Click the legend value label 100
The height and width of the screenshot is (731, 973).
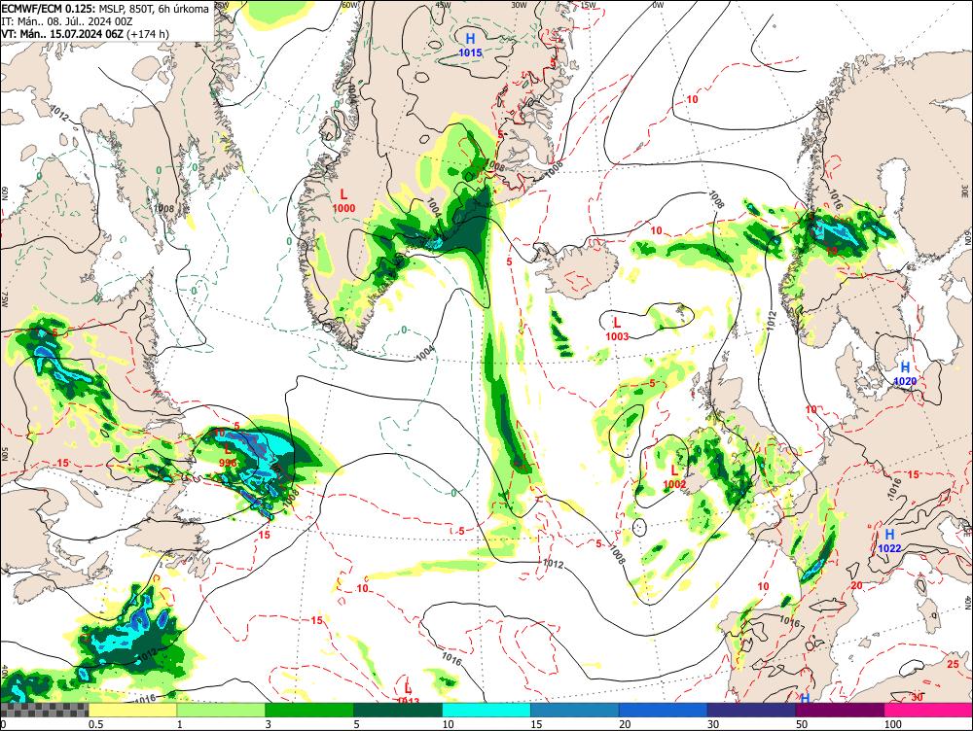pos(893,724)
